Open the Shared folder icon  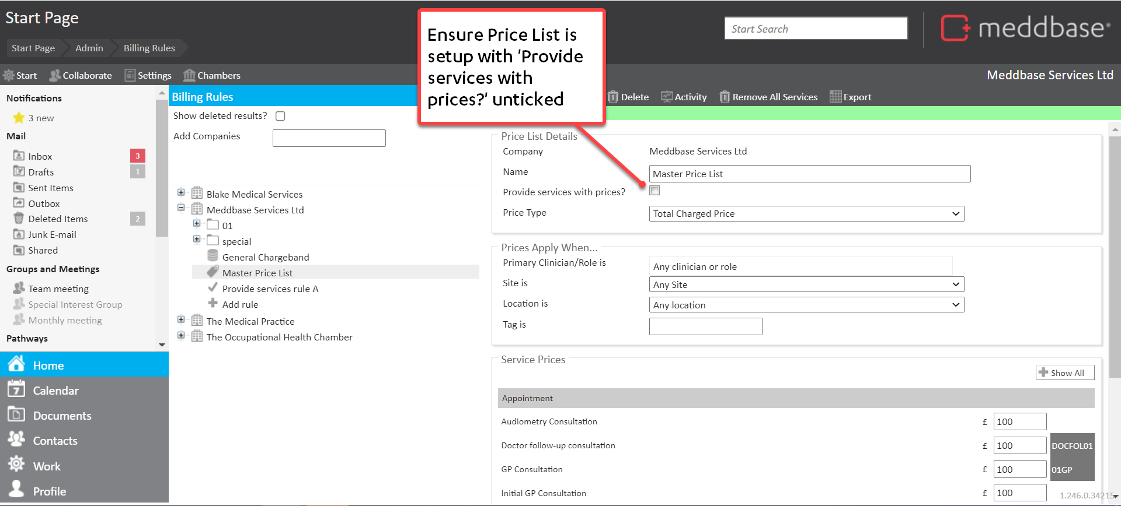tap(19, 250)
